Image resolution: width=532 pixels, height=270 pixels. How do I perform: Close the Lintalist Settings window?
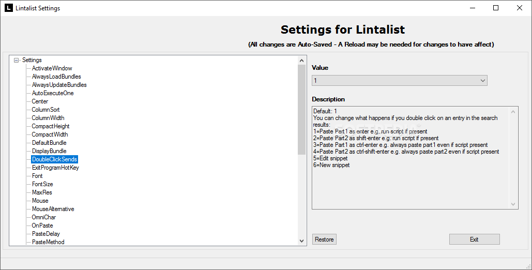point(520,8)
